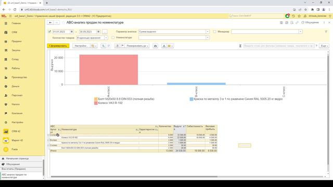Enable the Менеджер filter checkbox
333x187 pixels.
(214, 32)
